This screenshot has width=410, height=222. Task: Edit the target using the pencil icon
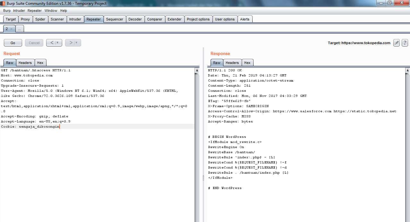(396, 43)
